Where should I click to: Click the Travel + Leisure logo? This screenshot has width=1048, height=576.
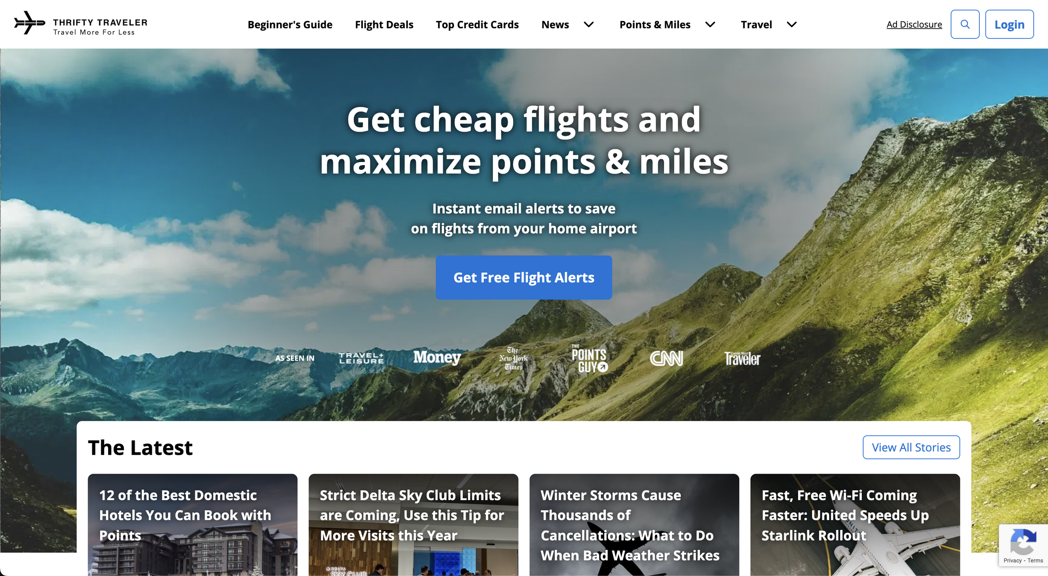click(361, 358)
